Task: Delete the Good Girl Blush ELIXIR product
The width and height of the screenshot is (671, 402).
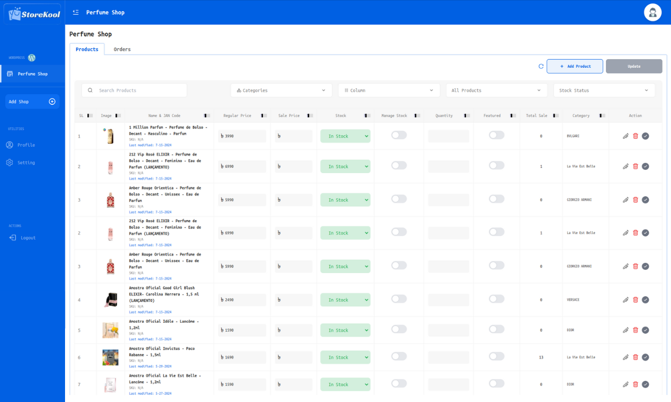Action: click(x=636, y=300)
